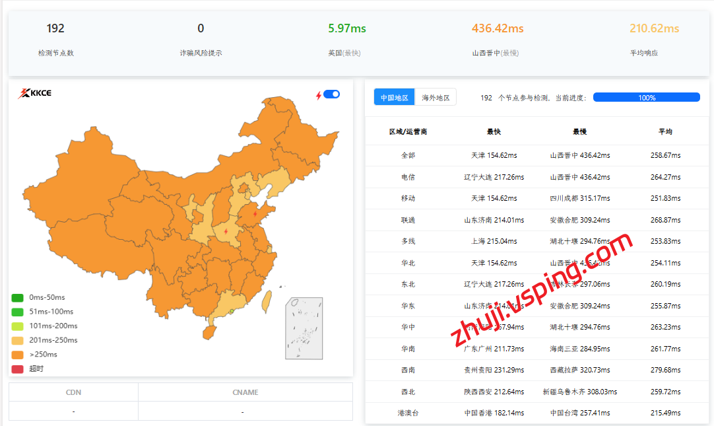Click the KKCE logo on the map

[34, 93]
